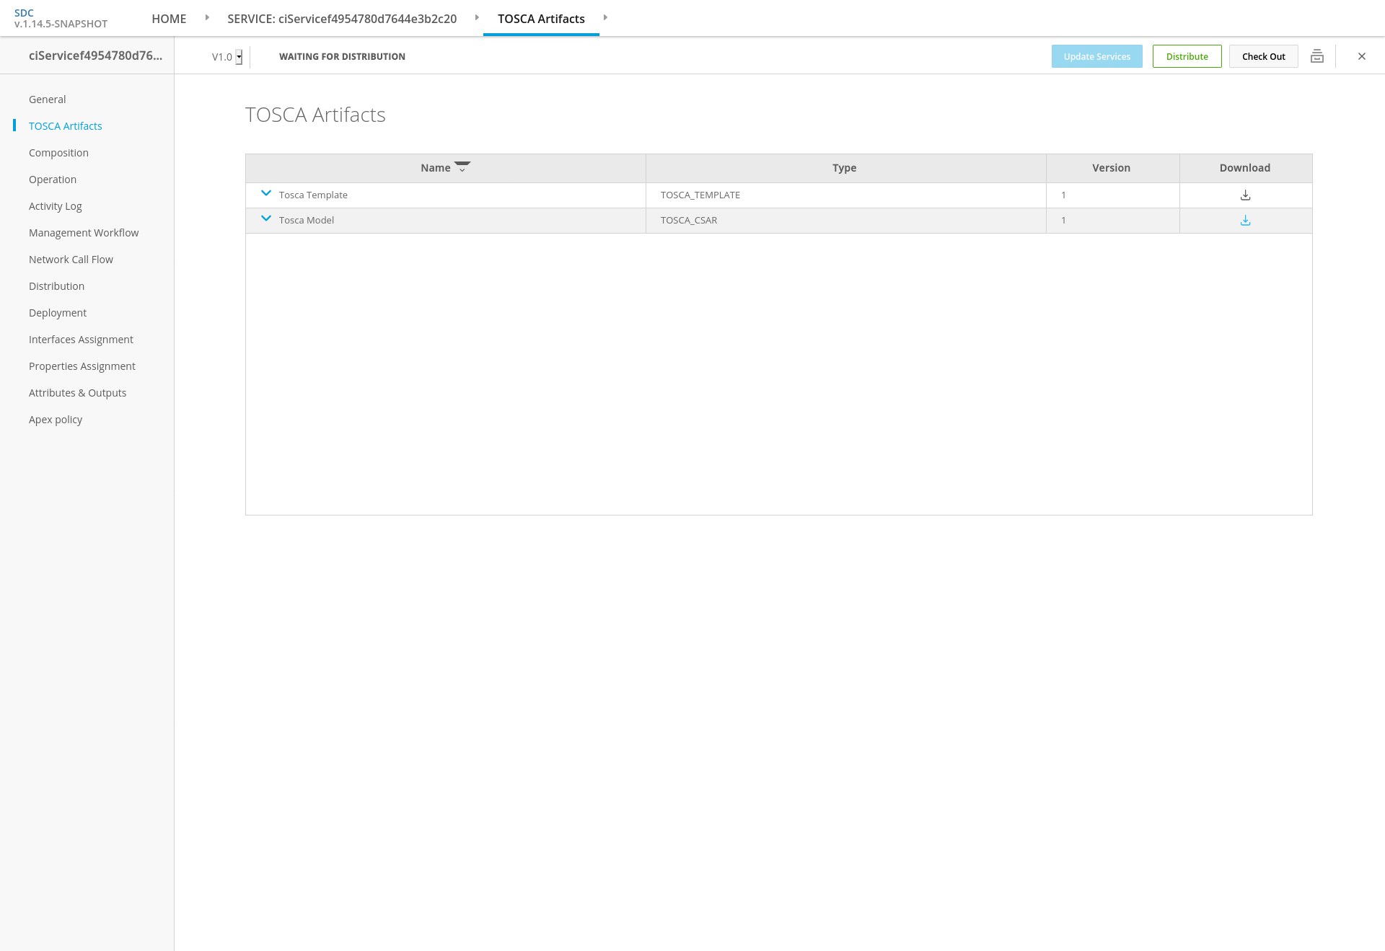Close the service view with X
The image size is (1385, 951).
click(x=1361, y=56)
